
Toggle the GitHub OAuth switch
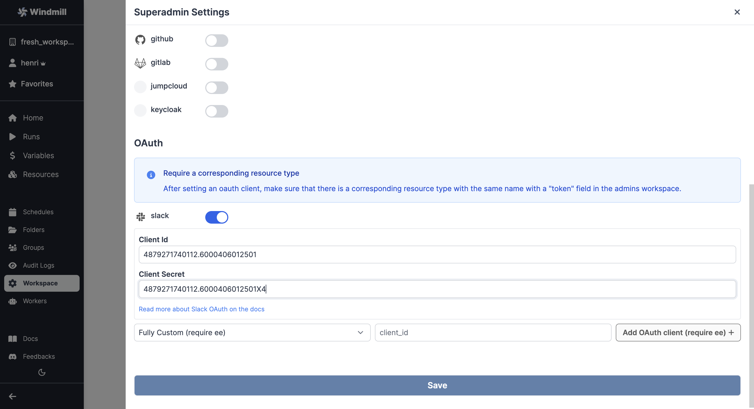click(217, 40)
